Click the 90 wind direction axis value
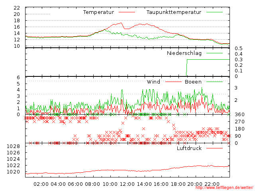255x191 pixels. [x=238, y=136]
